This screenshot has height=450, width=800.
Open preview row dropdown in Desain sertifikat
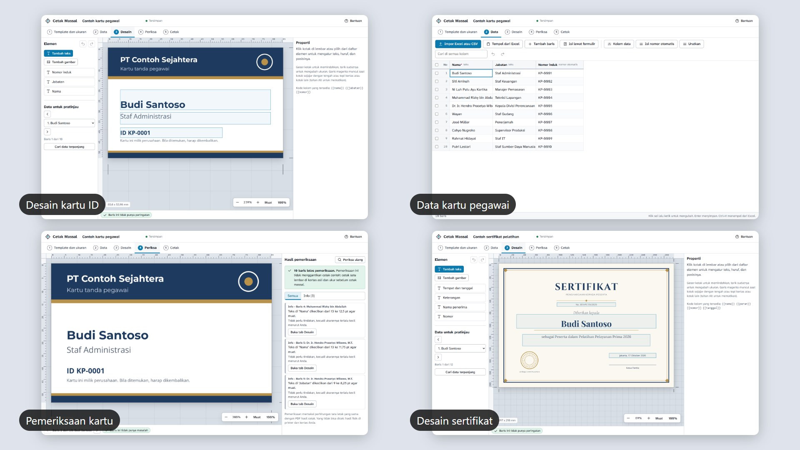[x=460, y=348]
